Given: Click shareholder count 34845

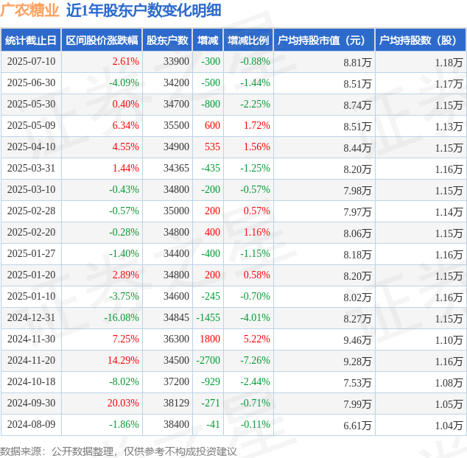Looking at the screenshot, I should (176, 317).
